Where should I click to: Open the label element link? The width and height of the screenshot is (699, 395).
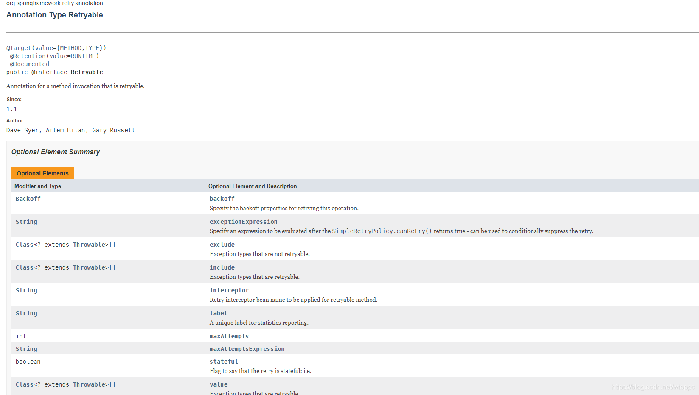tap(219, 313)
